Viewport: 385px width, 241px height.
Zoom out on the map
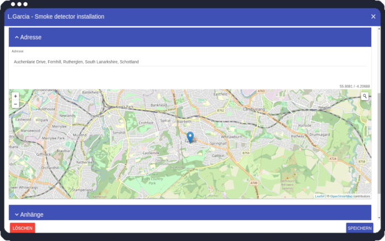point(15,104)
